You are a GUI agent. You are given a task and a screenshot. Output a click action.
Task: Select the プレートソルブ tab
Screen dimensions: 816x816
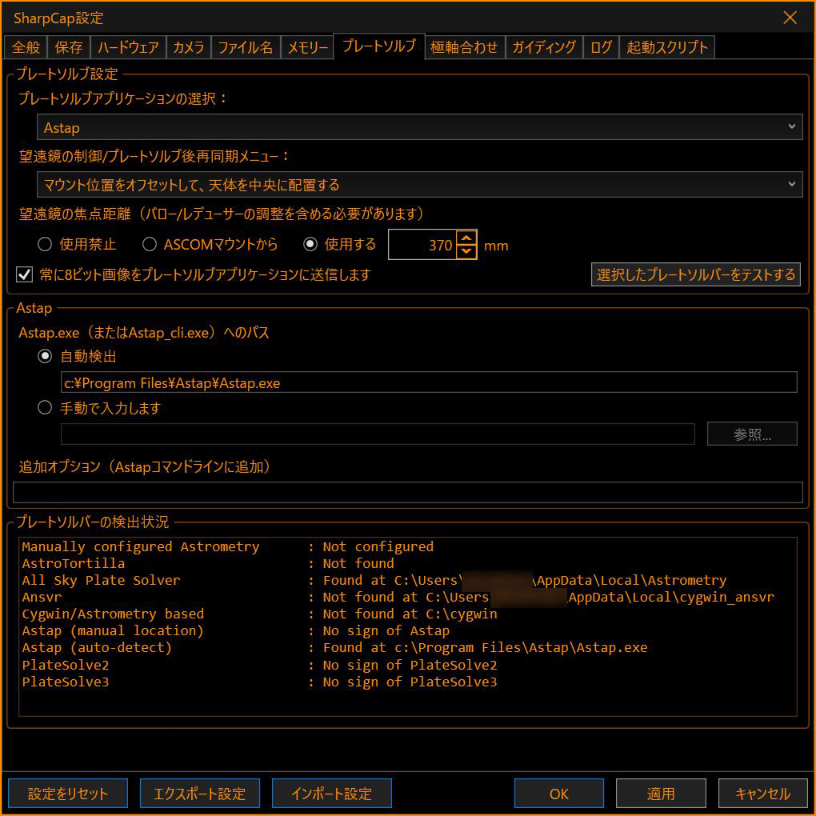coord(379,46)
